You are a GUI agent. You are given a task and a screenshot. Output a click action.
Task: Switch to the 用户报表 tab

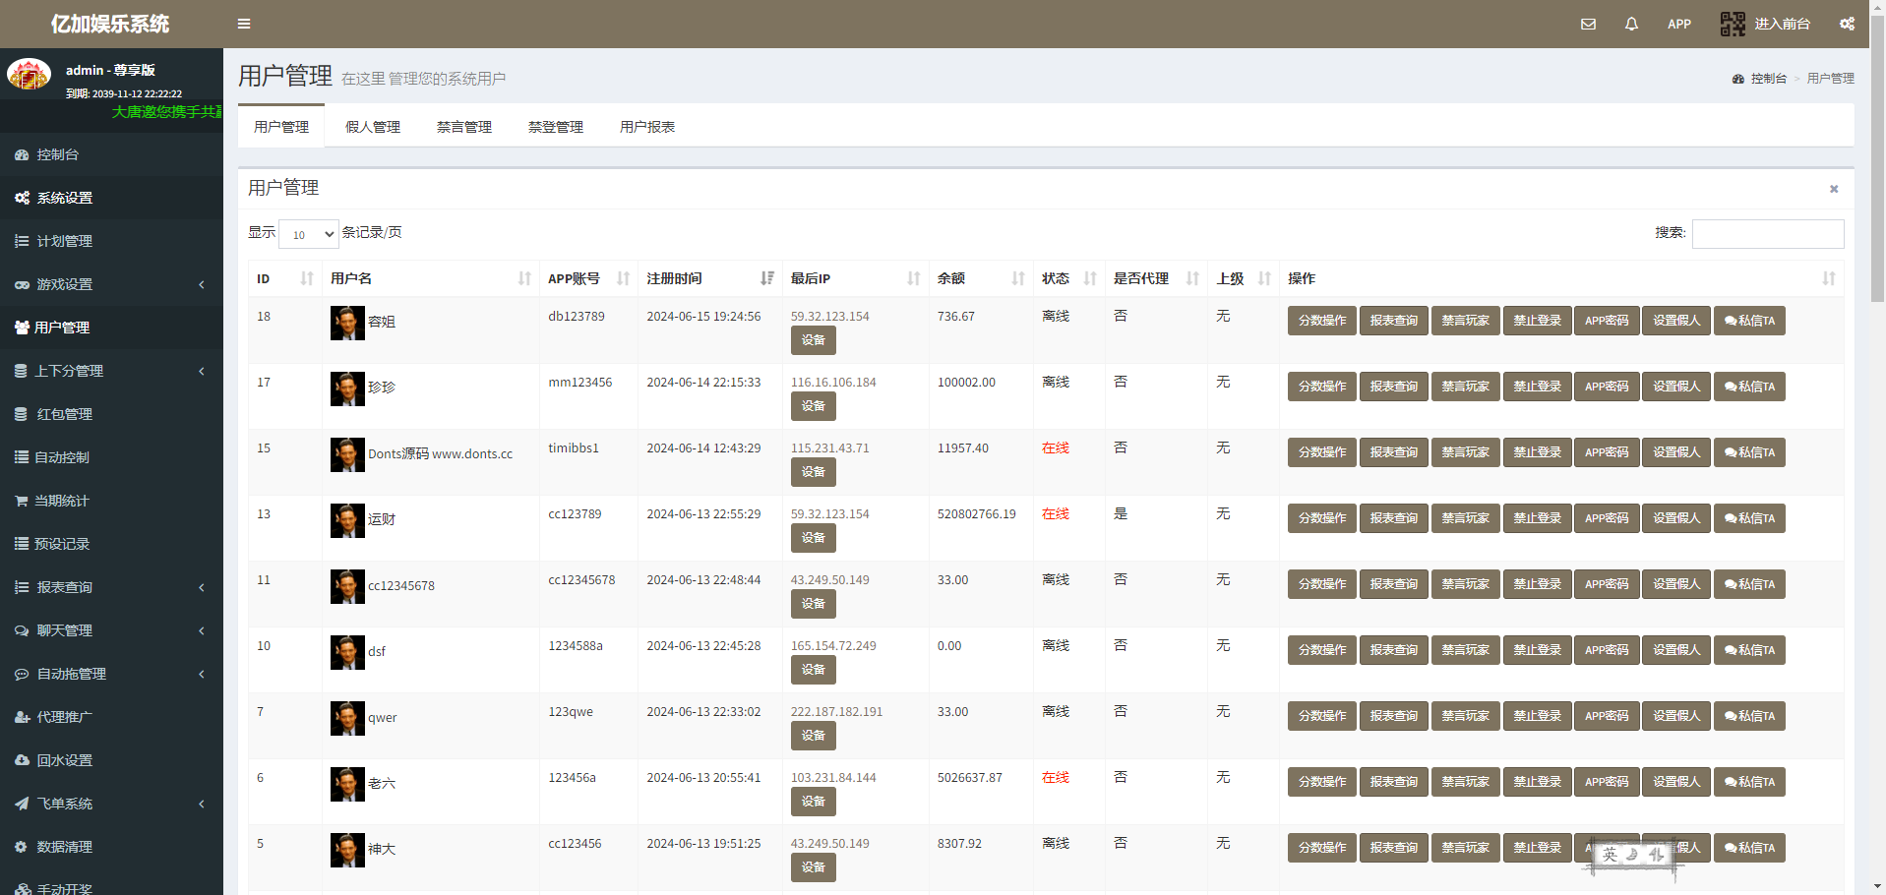pos(646,127)
